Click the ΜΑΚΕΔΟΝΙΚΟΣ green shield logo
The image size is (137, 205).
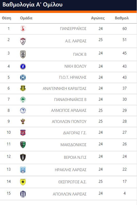tap(23, 145)
